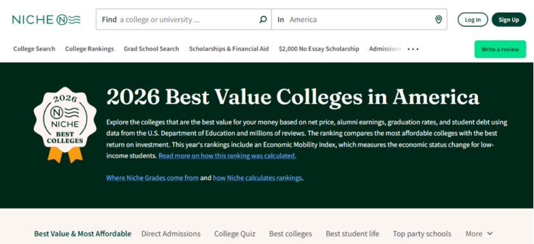Open Scholarships & Financial Aid menu item
This screenshot has width=534, height=244.
(229, 49)
